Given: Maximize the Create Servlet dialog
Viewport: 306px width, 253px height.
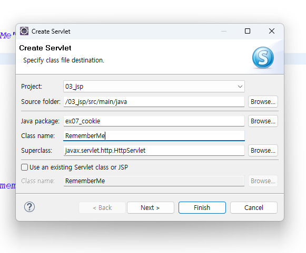Looking at the screenshot, I should click(248, 31).
